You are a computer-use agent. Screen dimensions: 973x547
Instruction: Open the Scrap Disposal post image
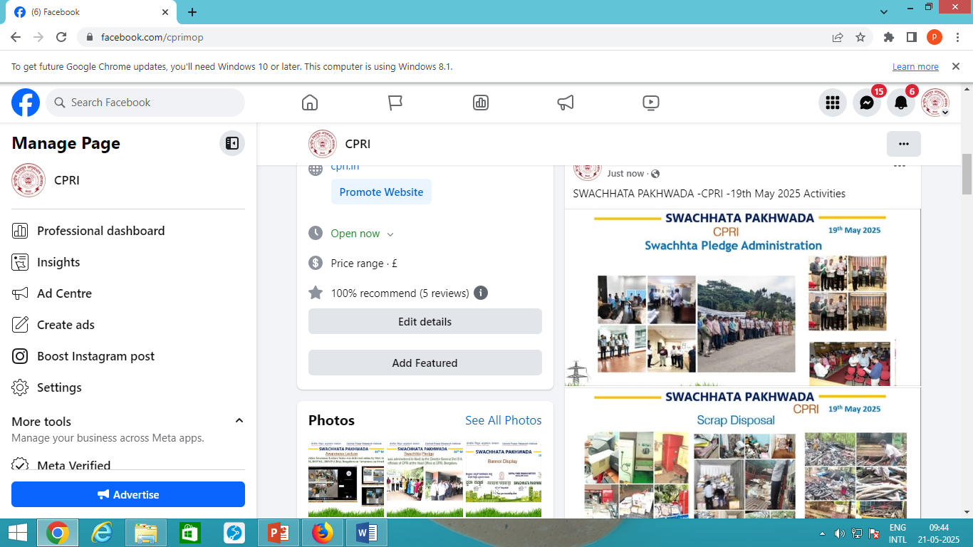coord(743,453)
